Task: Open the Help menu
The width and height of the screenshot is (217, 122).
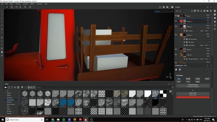Action: coord(46,4)
